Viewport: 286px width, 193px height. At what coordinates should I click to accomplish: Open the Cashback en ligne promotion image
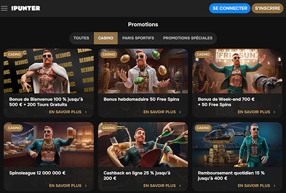point(143,145)
